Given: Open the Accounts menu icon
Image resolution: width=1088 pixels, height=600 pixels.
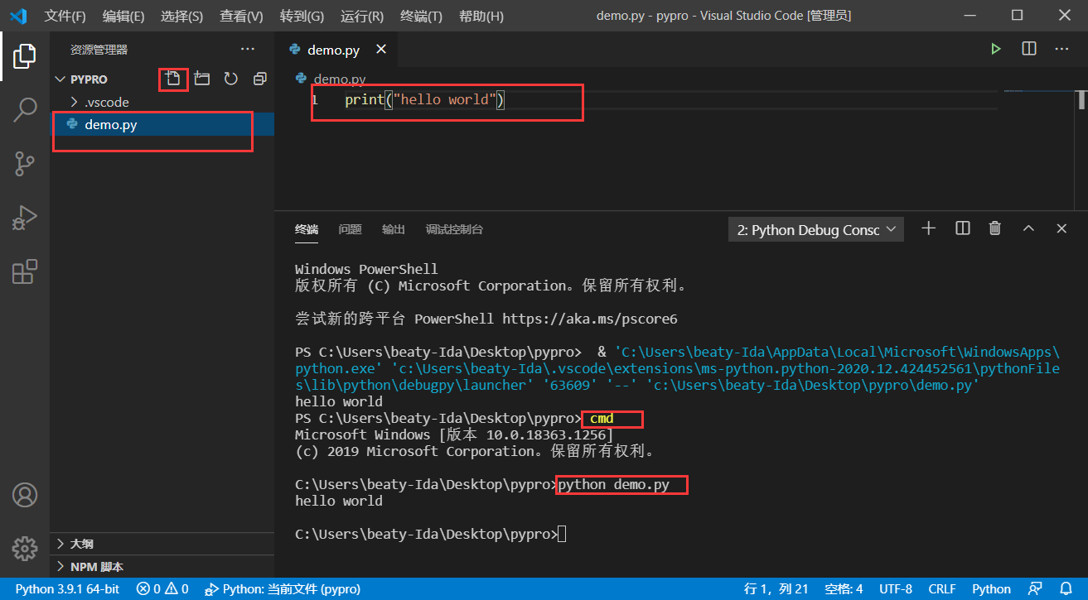Looking at the screenshot, I should click(24, 495).
